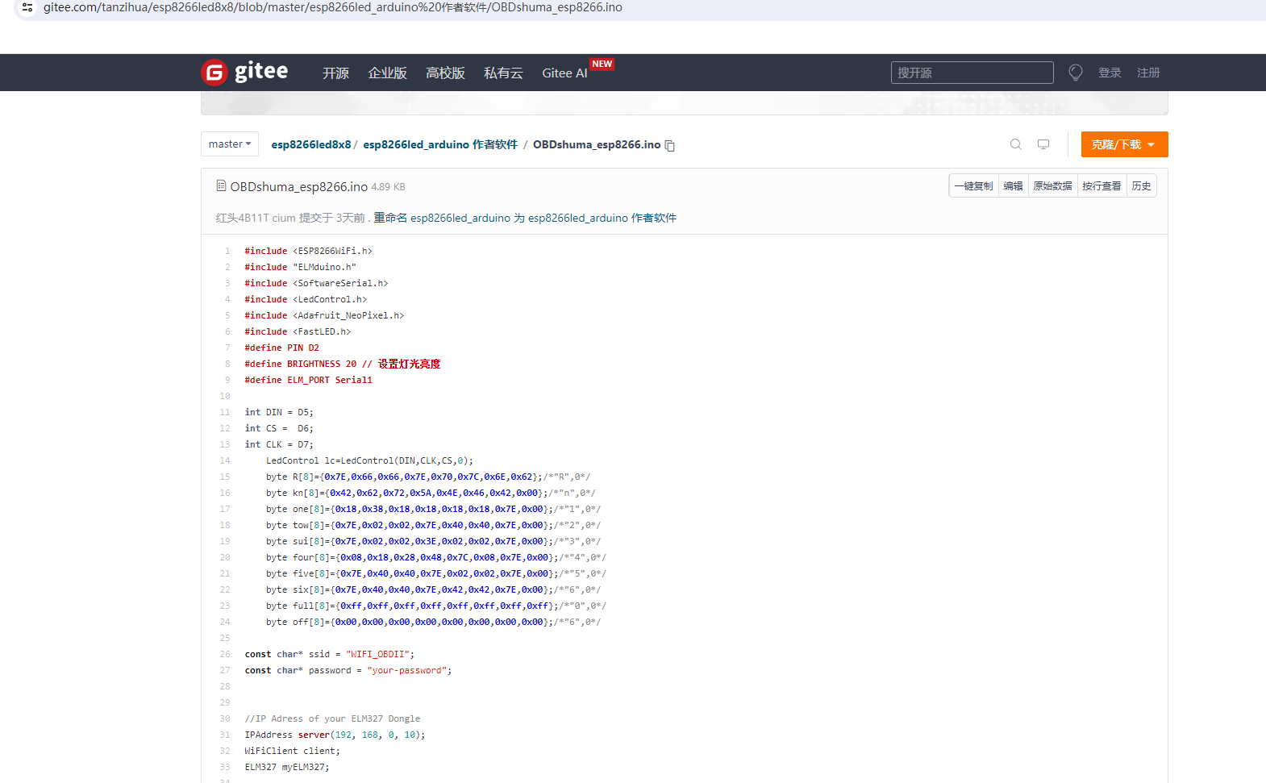Click the site info icon in address bar
Viewport: 1266px width, 783px height.
click(x=27, y=7)
